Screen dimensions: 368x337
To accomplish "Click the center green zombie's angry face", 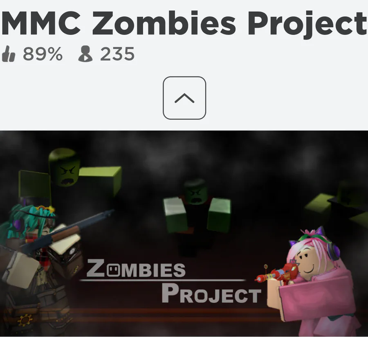I will (195, 194).
